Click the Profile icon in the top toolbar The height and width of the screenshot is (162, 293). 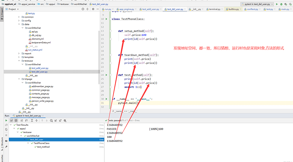pos(290,4)
